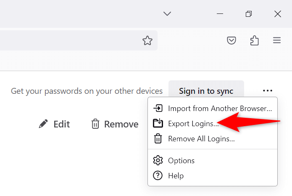Select the Help menu entry
The image size is (292, 196).
[x=176, y=175]
